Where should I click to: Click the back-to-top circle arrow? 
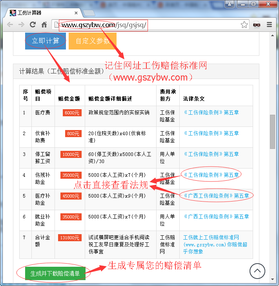tap(257, 271)
